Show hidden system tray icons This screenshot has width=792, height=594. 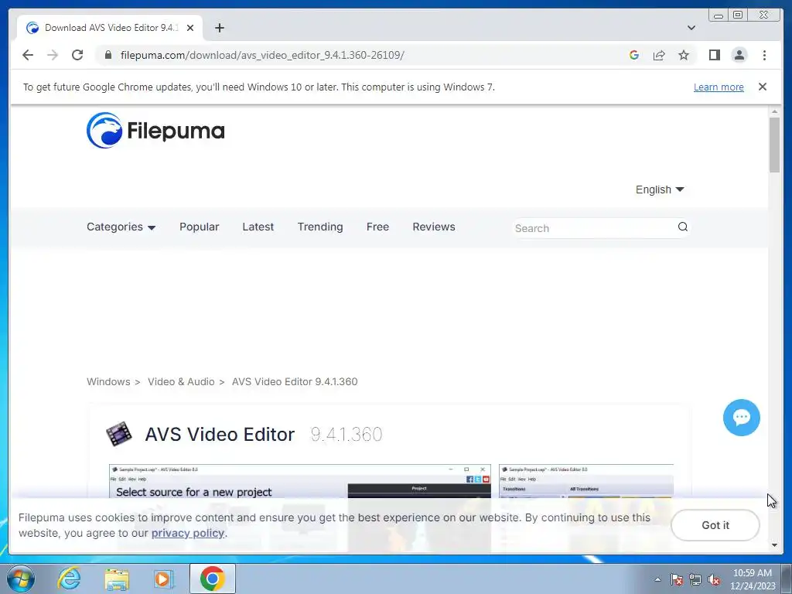coord(657,579)
